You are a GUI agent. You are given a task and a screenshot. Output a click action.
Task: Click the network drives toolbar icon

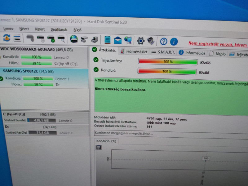coord(84,39)
